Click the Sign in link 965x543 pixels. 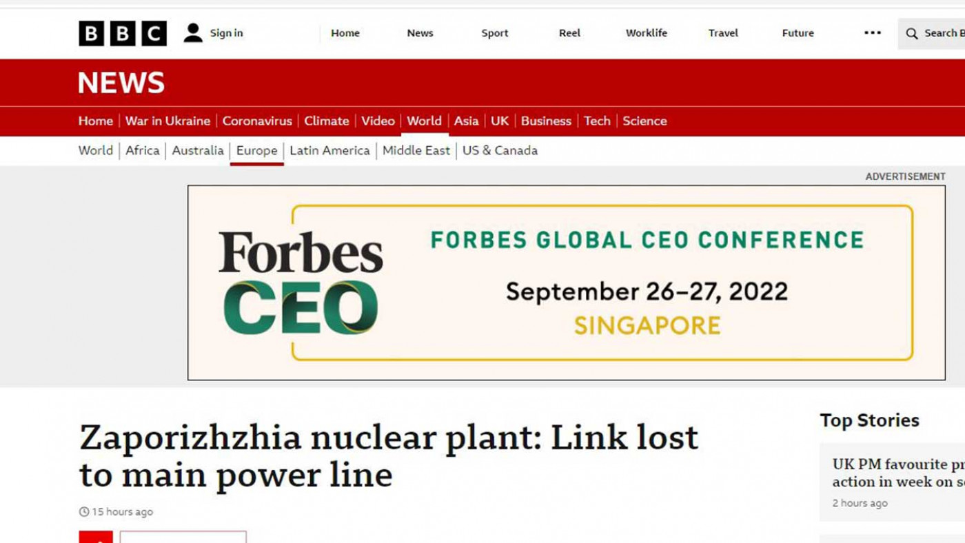226,33
